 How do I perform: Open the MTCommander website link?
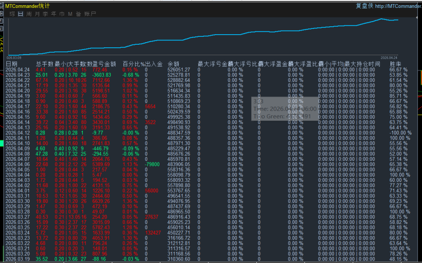[x=398, y=6]
